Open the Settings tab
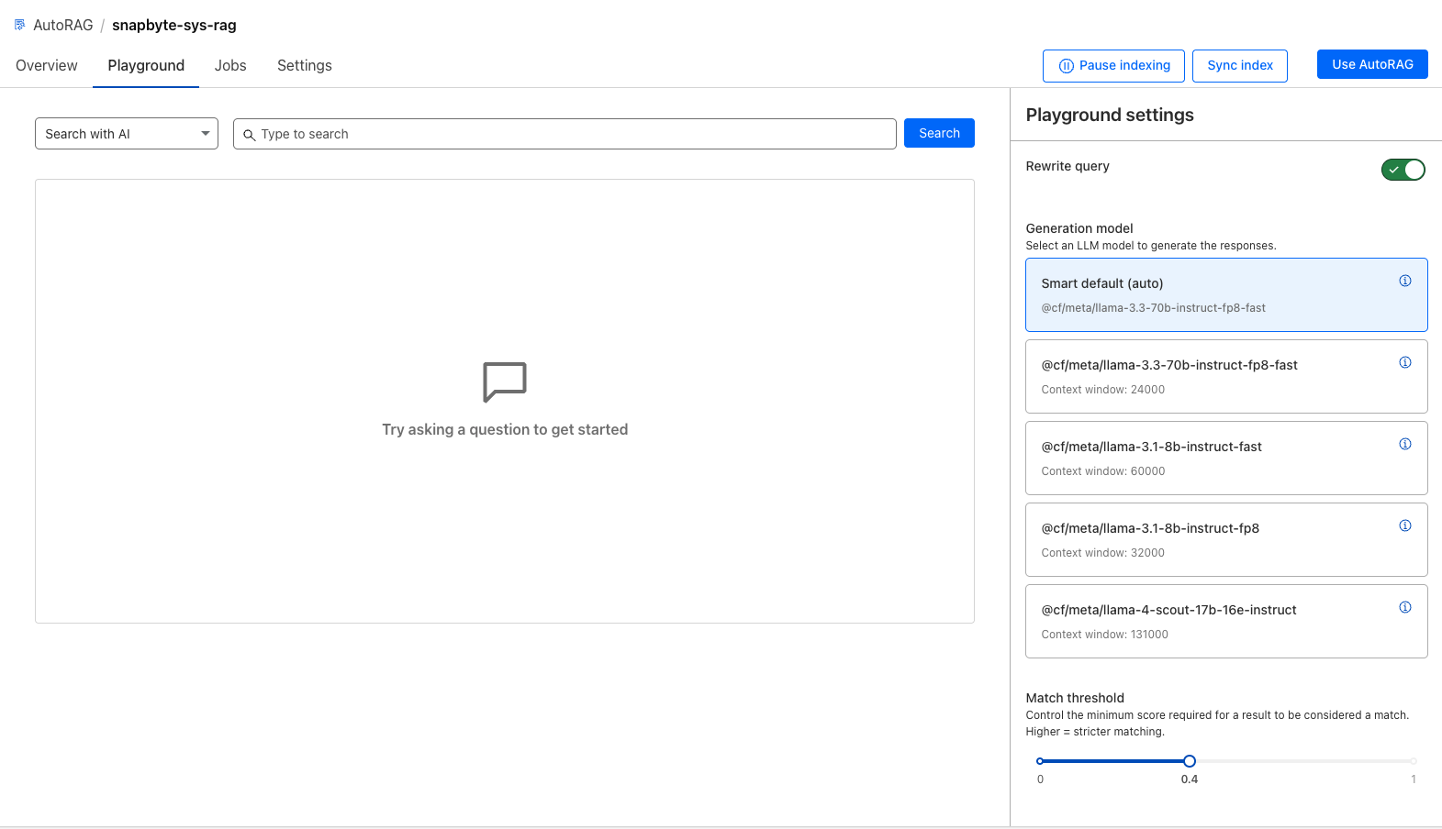1442x829 pixels. 304,66
